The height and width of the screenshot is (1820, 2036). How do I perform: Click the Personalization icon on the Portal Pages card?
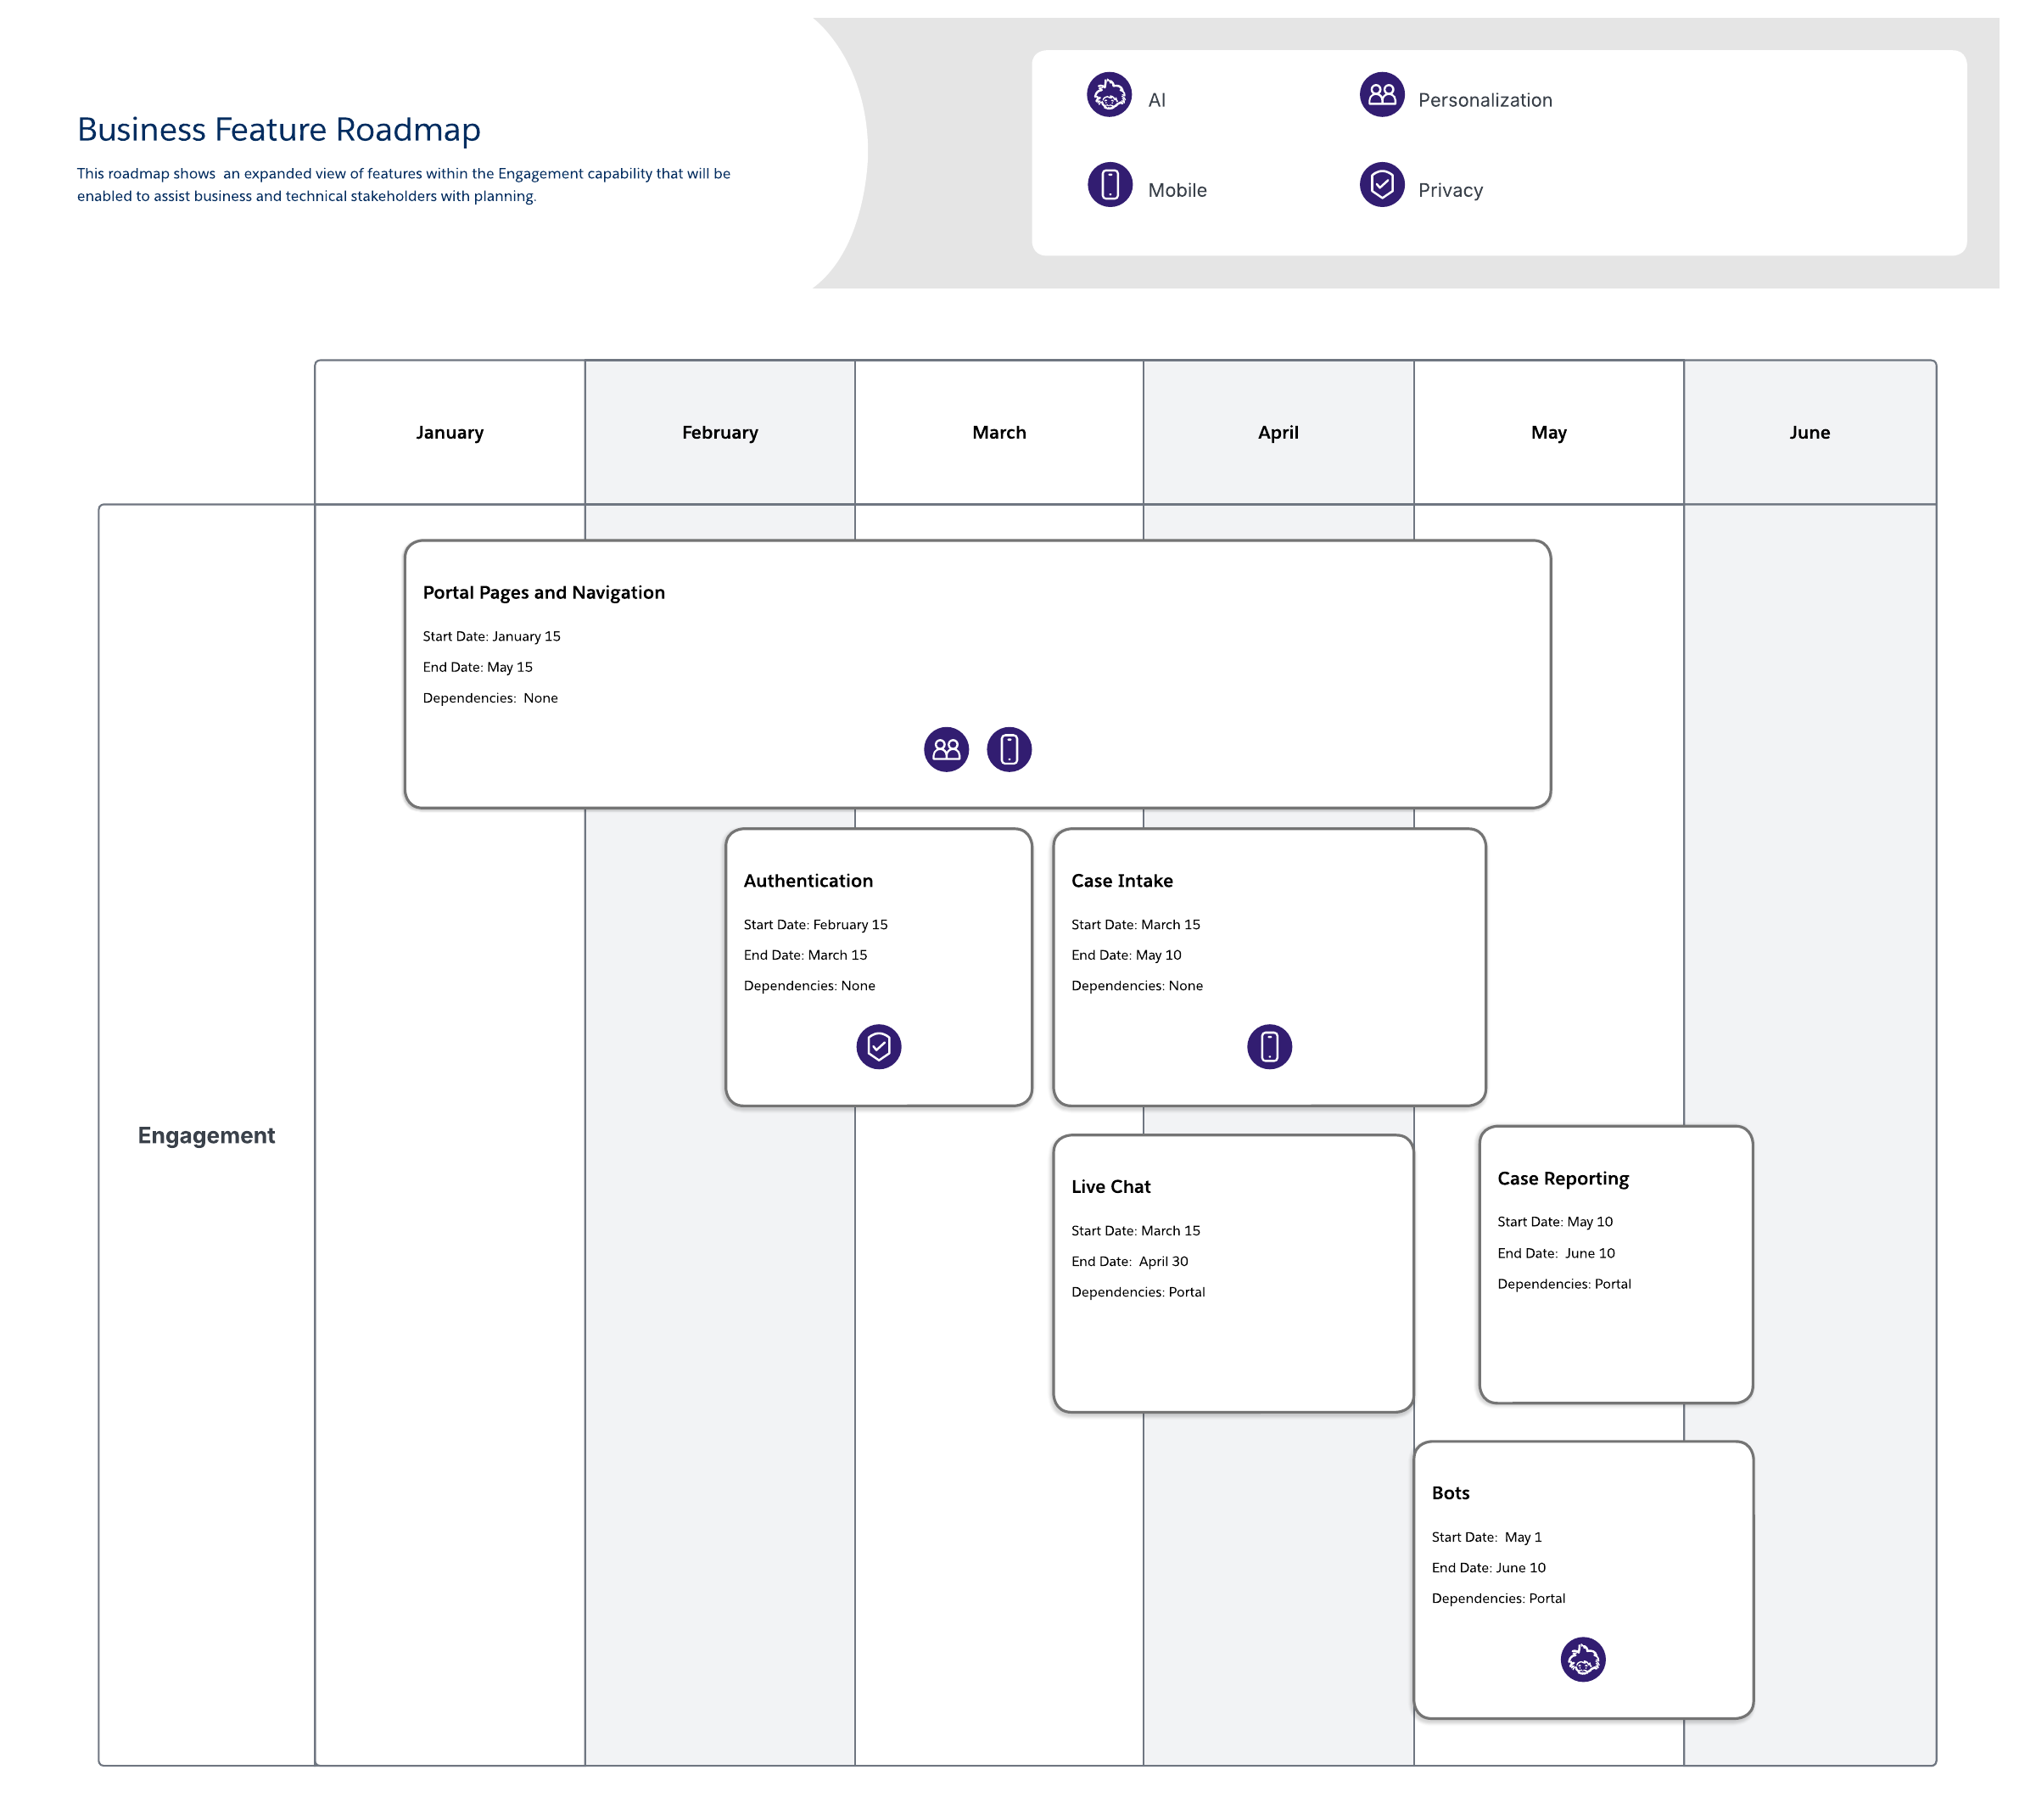(946, 749)
